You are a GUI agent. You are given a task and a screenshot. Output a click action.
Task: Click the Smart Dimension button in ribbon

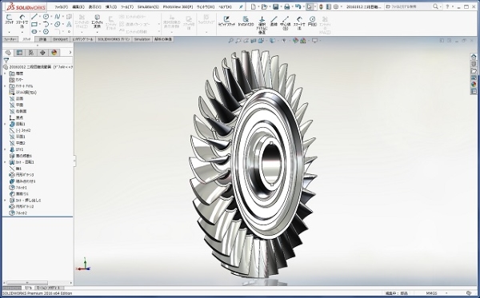(22, 22)
